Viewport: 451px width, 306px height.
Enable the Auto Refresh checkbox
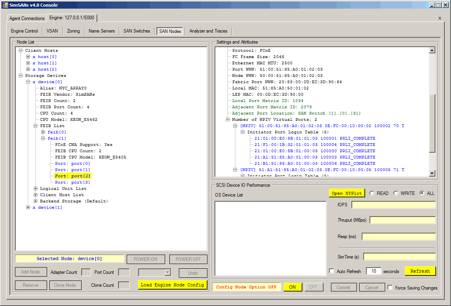(332, 271)
